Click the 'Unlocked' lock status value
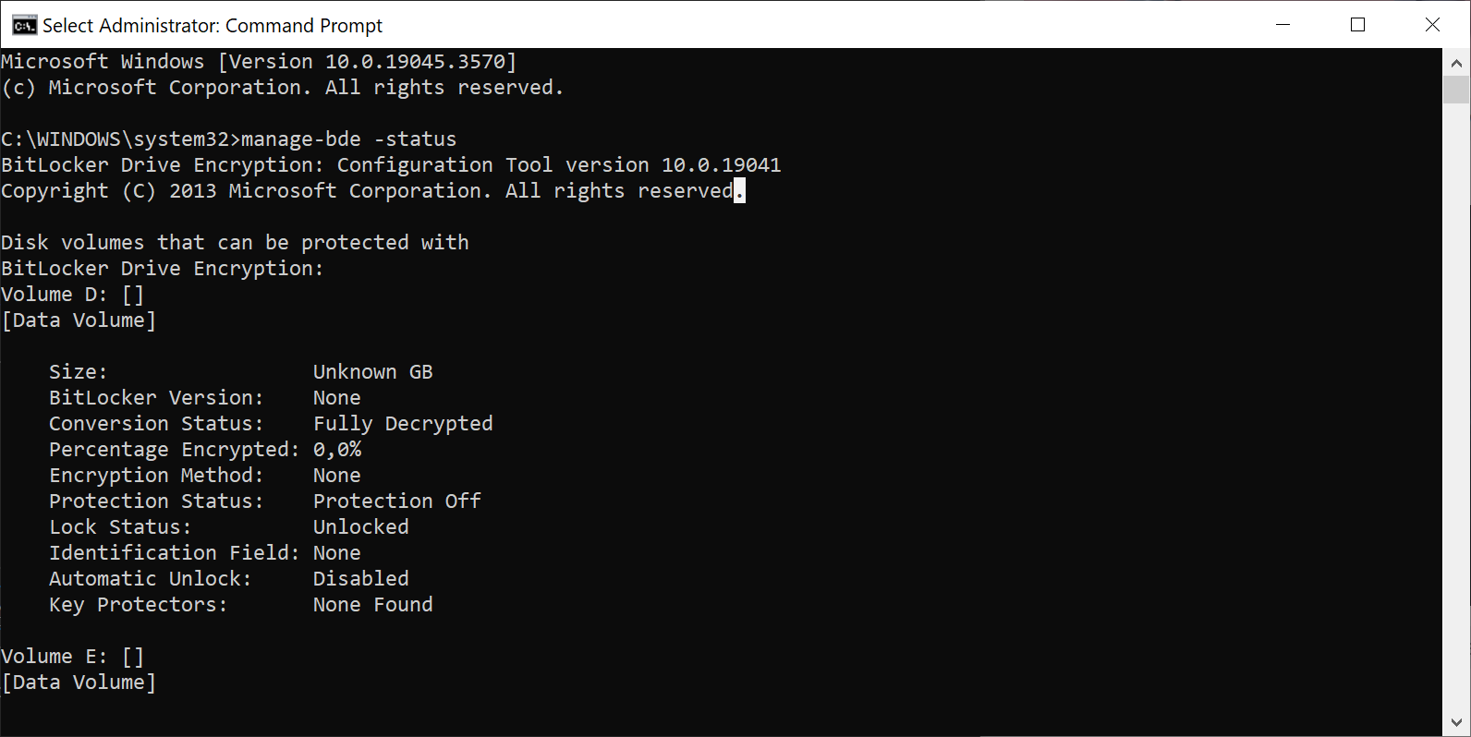 pyautogui.click(x=361, y=527)
